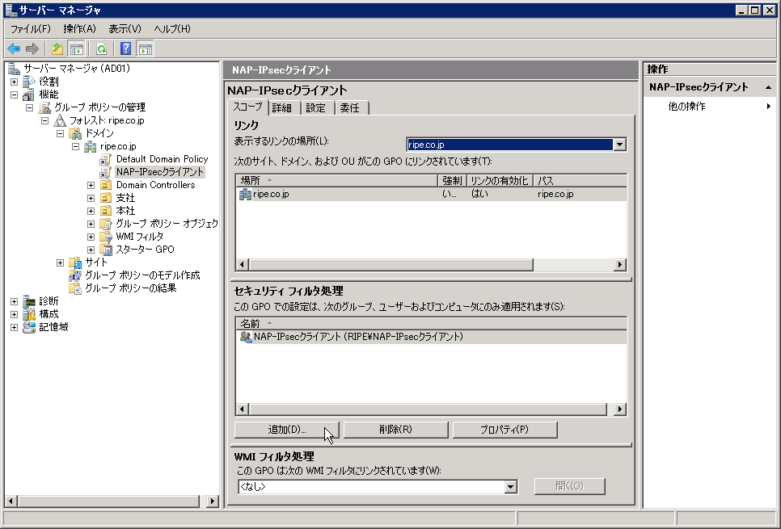The width and height of the screenshot is (781, 529).
Task: Open the 表示するリンクの場所 dropdown
Action: click(x=619, y=145)
